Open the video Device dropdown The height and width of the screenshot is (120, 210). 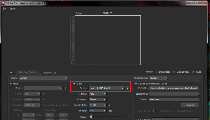coord(43,88)
